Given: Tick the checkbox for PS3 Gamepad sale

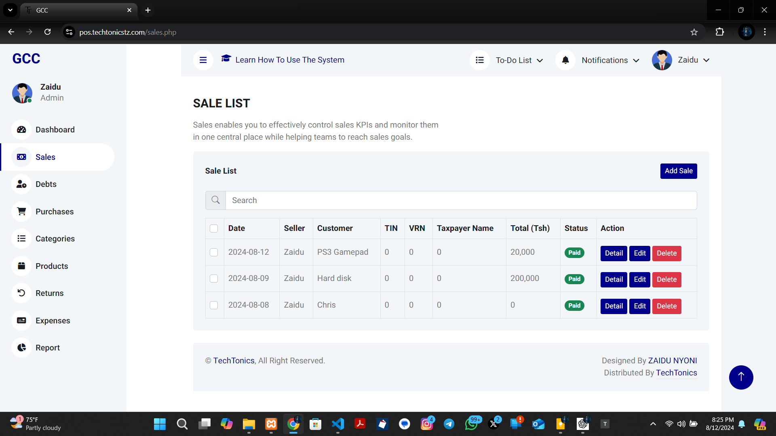Looking at the screenshot, I should click(214, 252).
